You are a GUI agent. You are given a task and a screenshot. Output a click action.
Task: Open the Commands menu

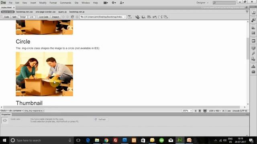(65, 3)
